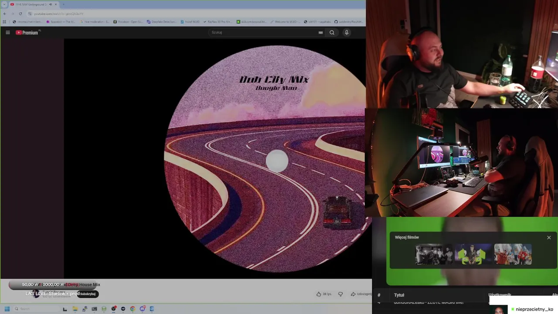Sort the queue by Tytuł column

click(x=399, y=295)
